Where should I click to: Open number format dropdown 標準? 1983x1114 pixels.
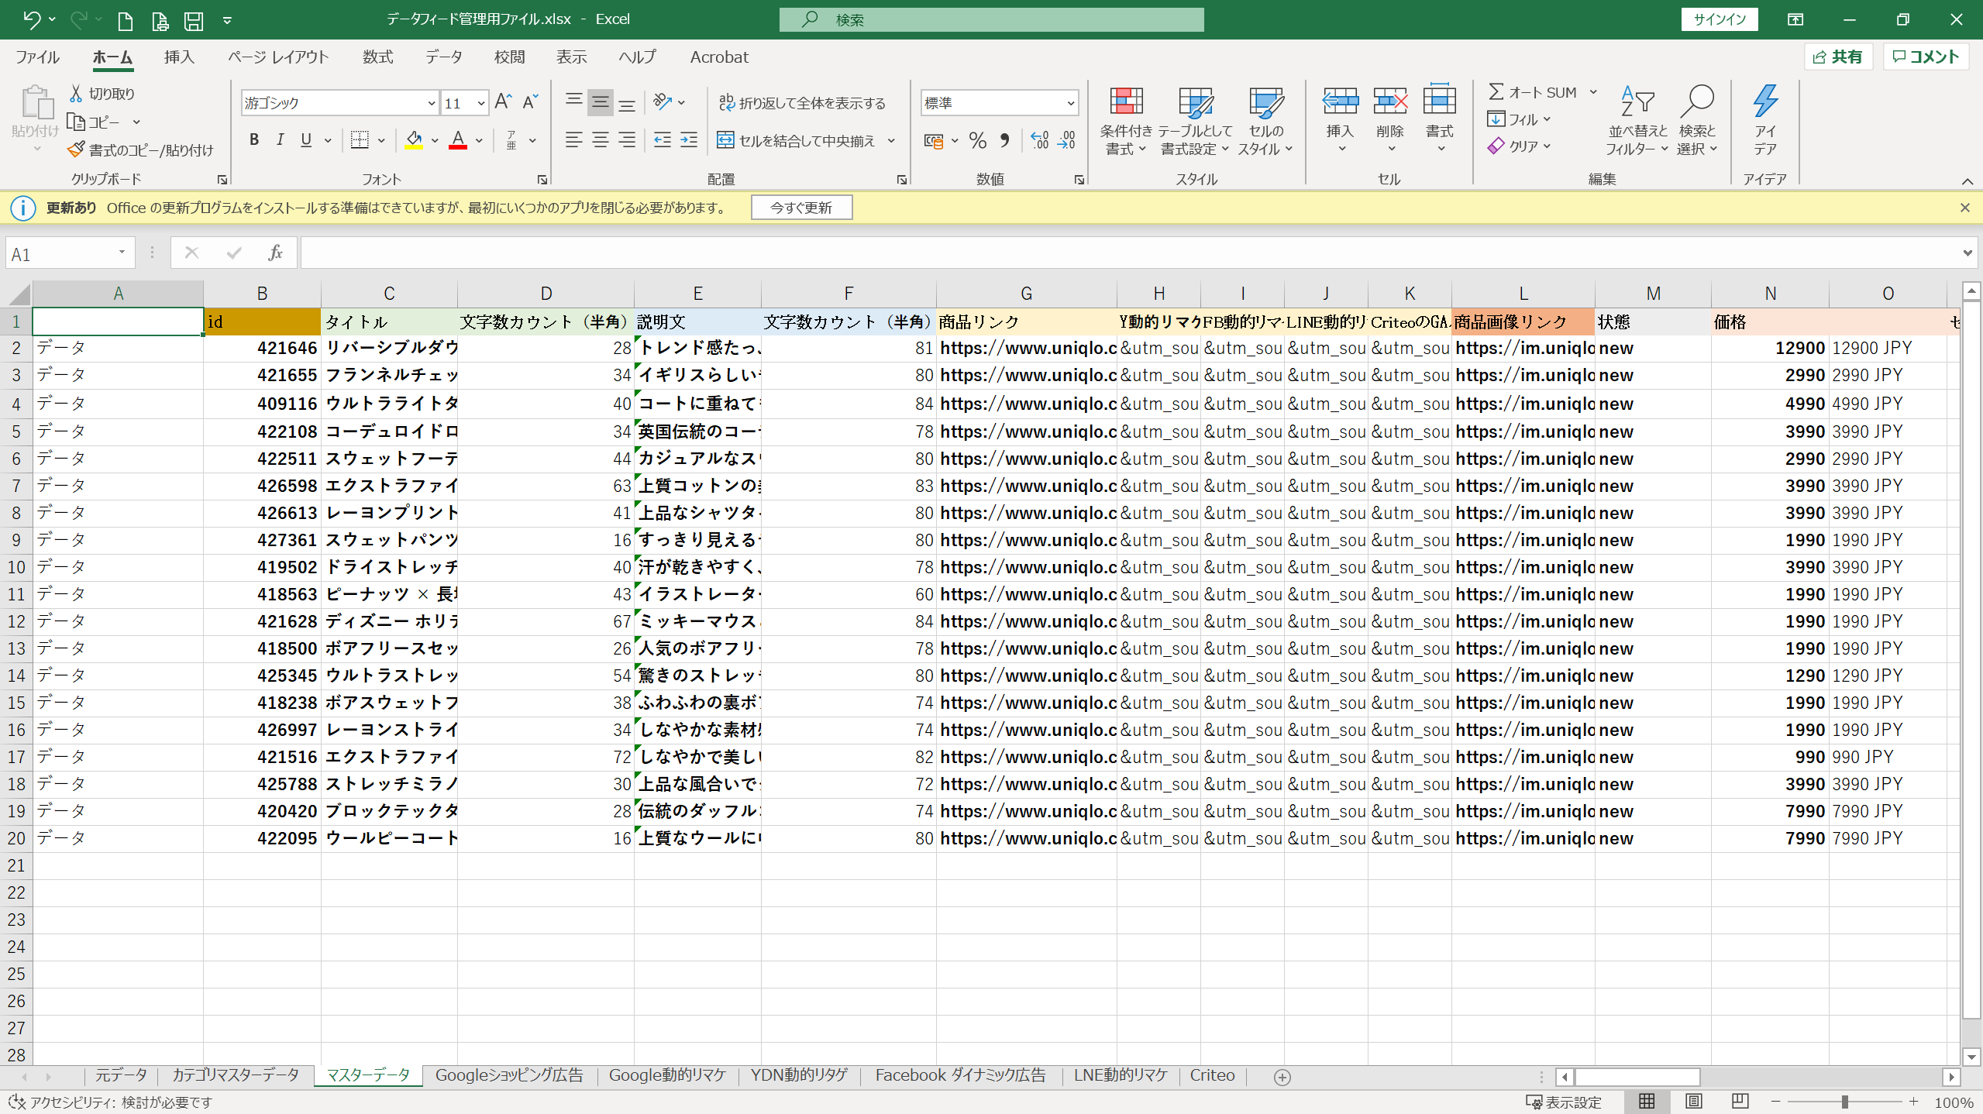(1070, 103)
